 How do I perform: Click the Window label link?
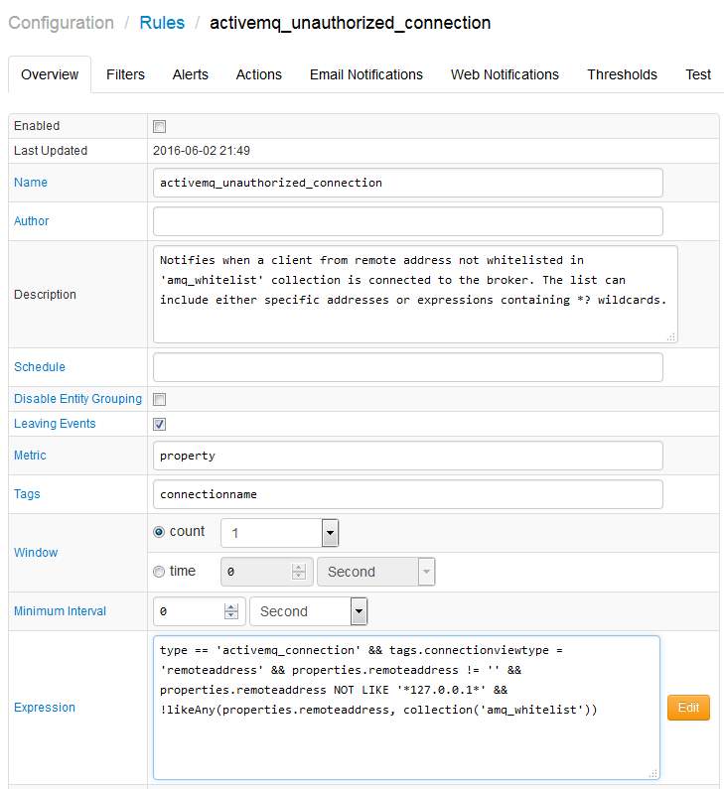(36, 553)
